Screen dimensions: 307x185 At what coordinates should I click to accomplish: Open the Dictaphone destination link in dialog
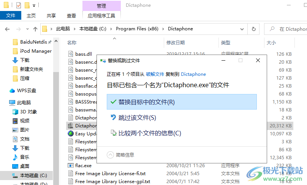point(193,74)
